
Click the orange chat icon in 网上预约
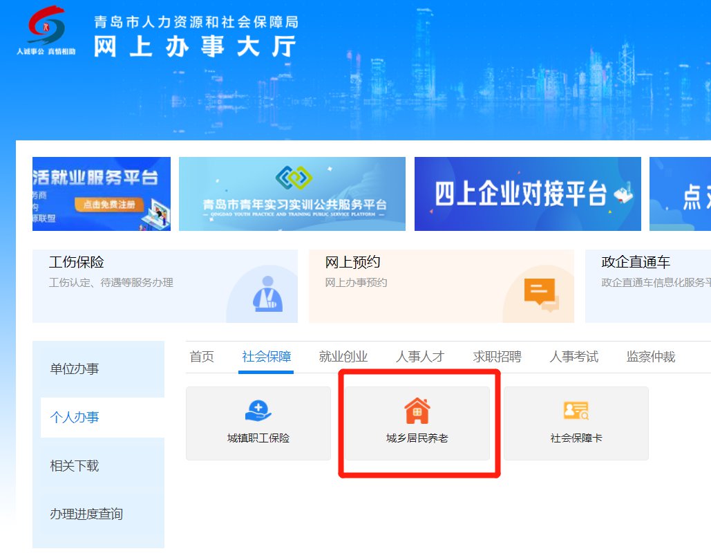click(542, 295)
